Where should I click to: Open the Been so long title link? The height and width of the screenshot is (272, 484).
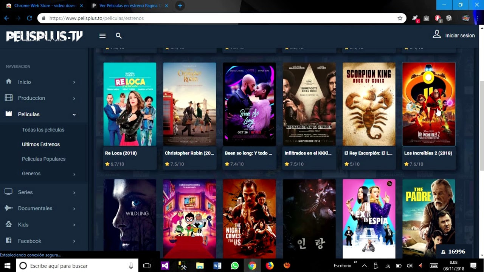pos(248,153)
